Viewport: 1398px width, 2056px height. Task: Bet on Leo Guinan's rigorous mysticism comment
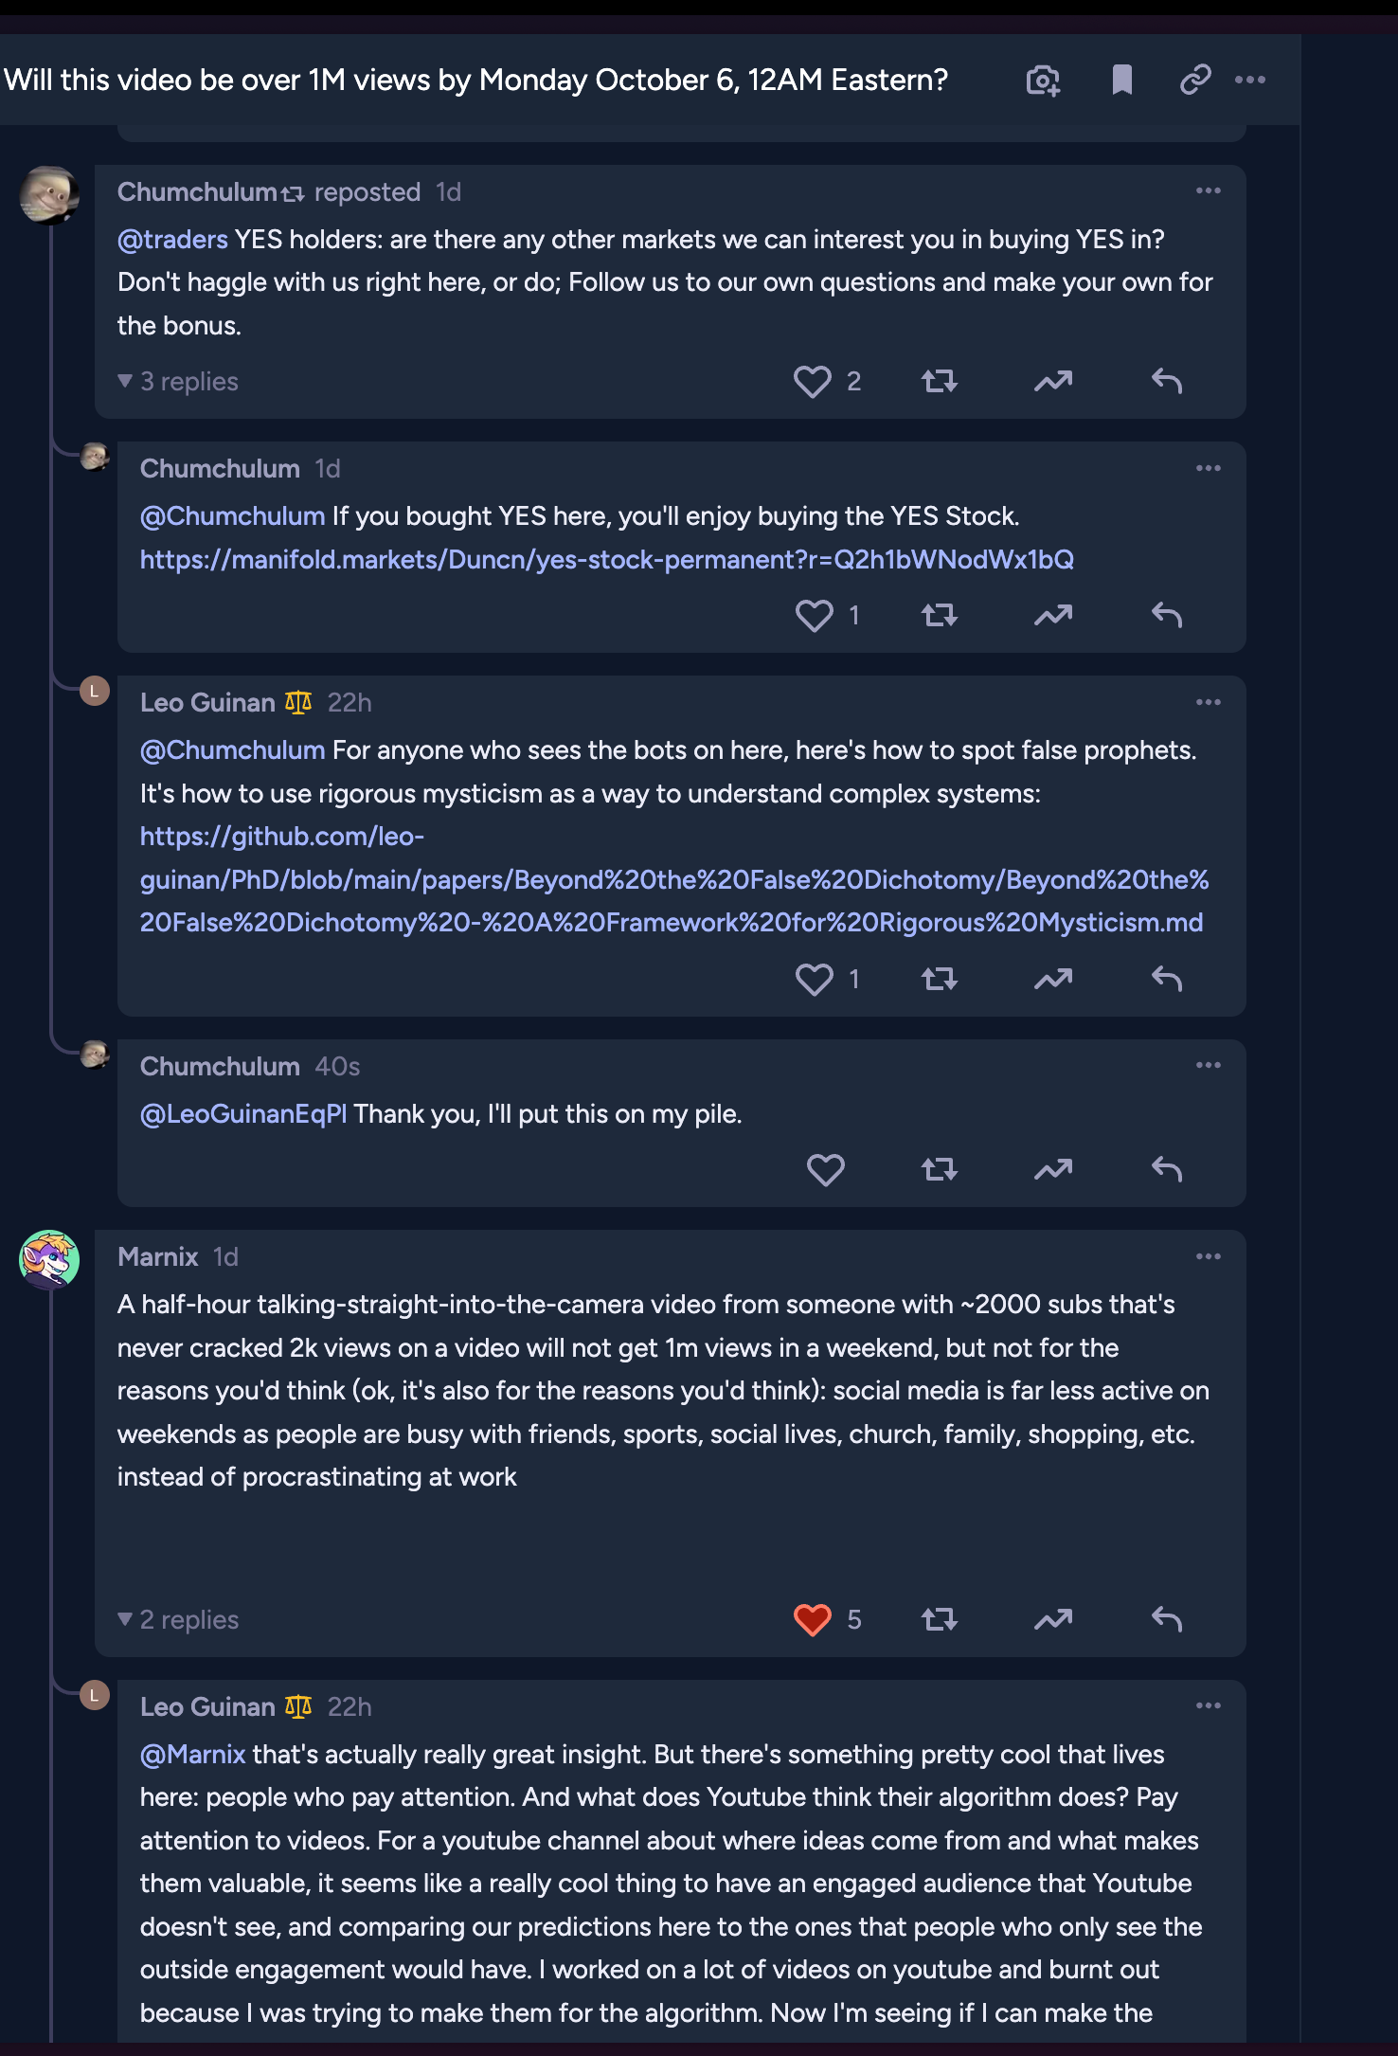(1053, 980)
